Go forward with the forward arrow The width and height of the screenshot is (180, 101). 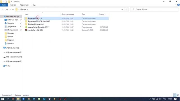coord(7,9)
